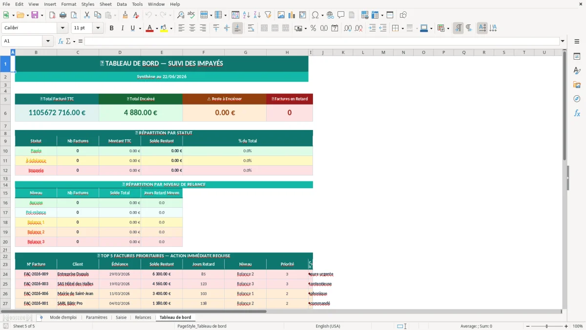Open the Font Size dropdown
The image size is (586, 330).
tap(98, 28)
